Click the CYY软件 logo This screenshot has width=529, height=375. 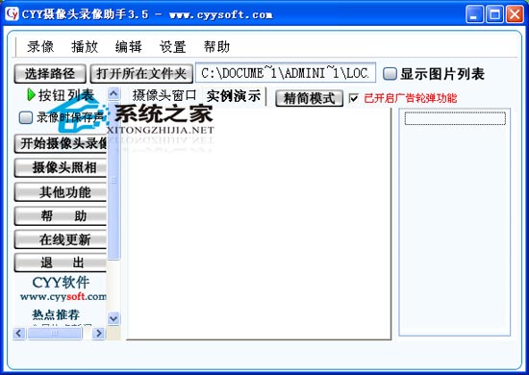61,283
